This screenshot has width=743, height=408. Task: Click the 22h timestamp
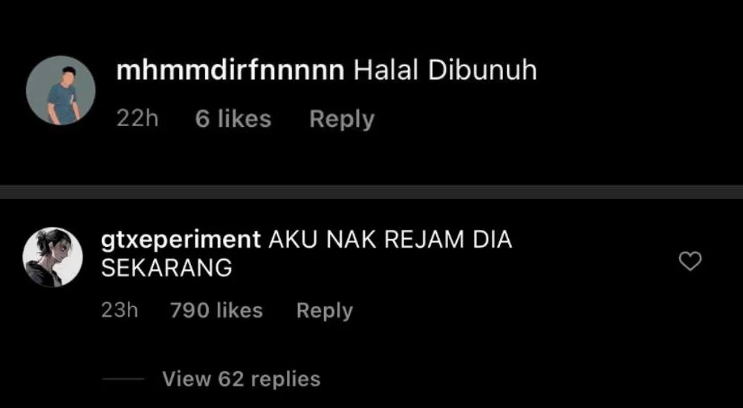point(137,119)
